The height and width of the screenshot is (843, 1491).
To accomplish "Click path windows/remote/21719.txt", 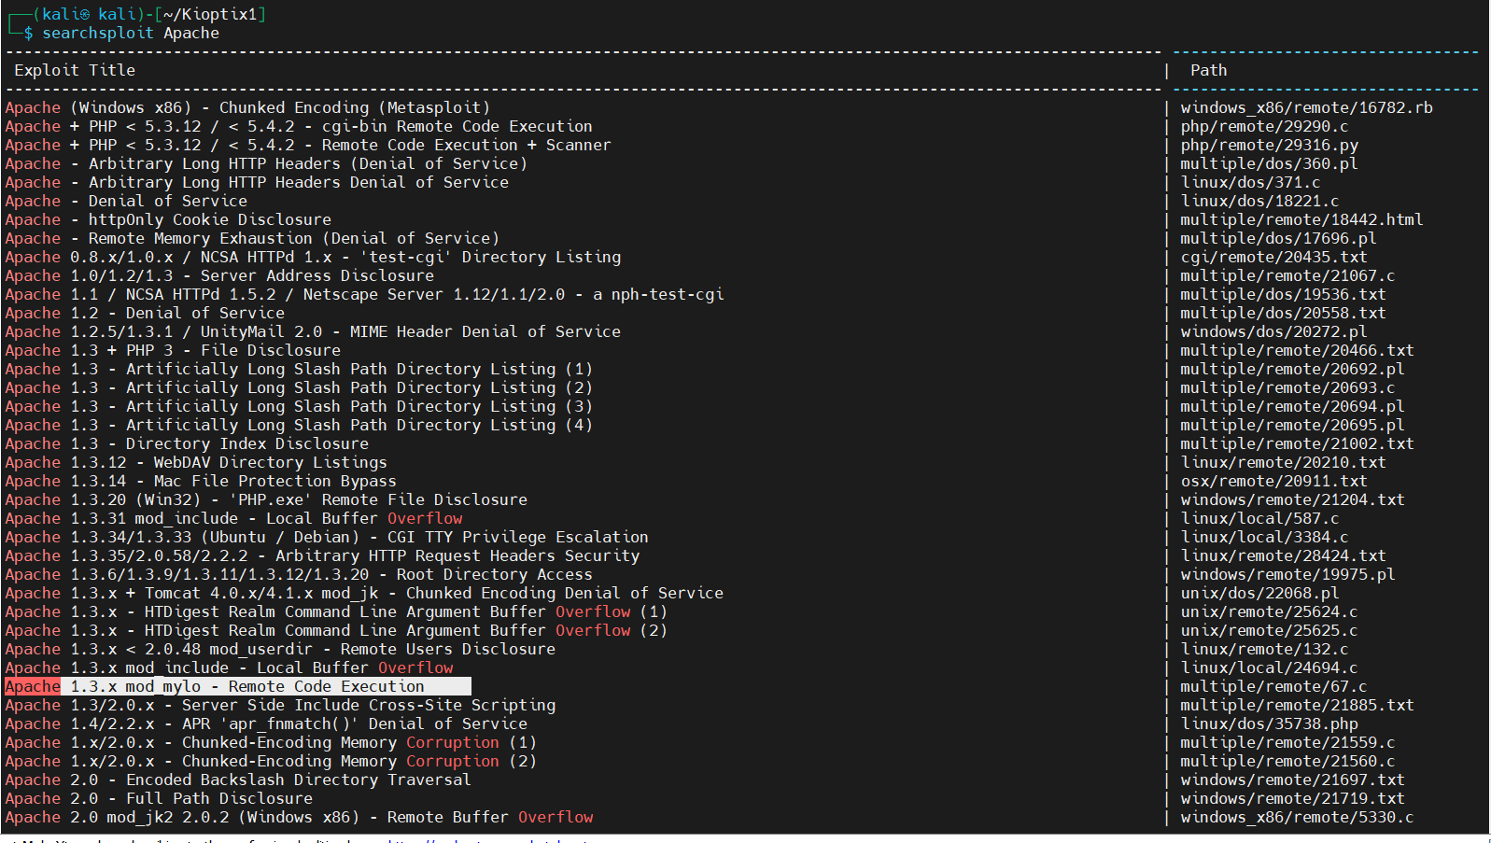I will click(x=1292, y=798).
